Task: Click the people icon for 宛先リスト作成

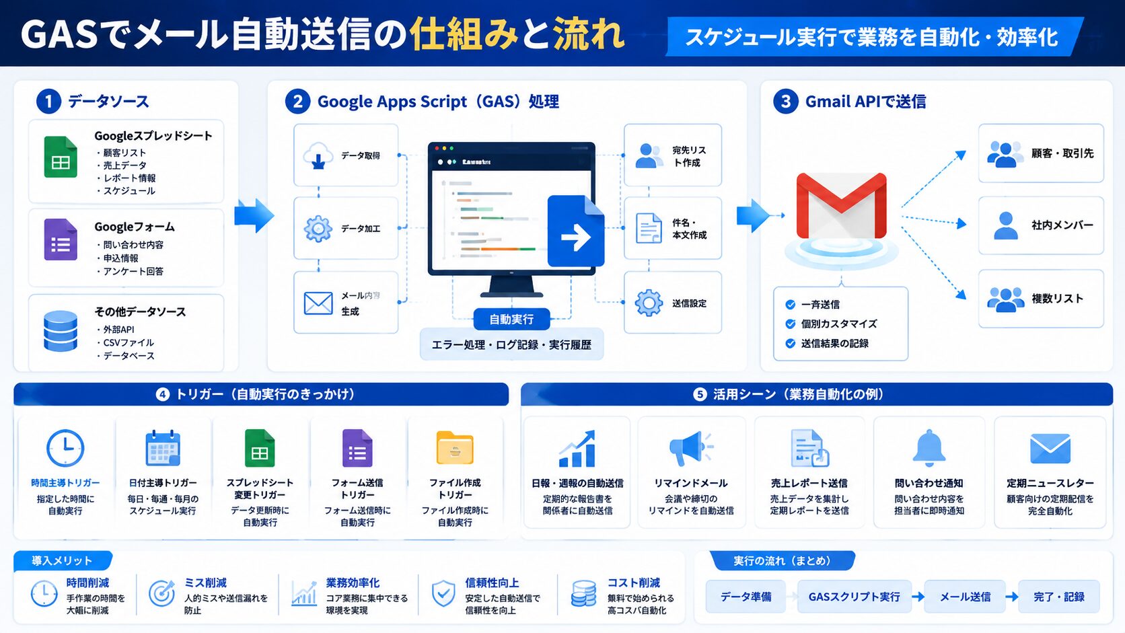Action: click(649, 155)
